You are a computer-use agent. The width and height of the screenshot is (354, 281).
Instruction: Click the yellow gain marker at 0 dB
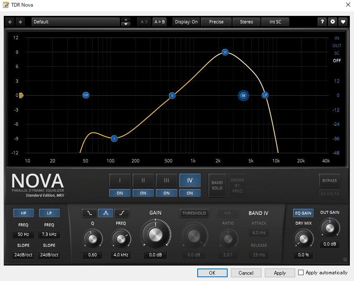[x=21, y=95]
